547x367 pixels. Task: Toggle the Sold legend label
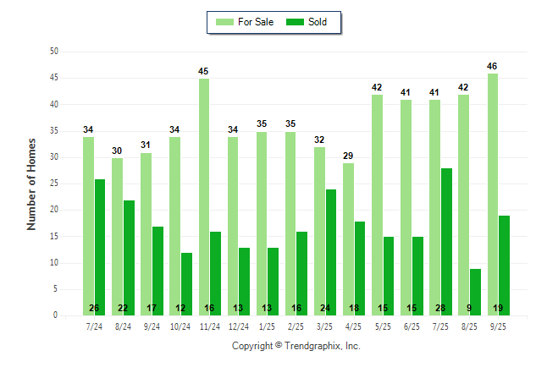point(318,22)
